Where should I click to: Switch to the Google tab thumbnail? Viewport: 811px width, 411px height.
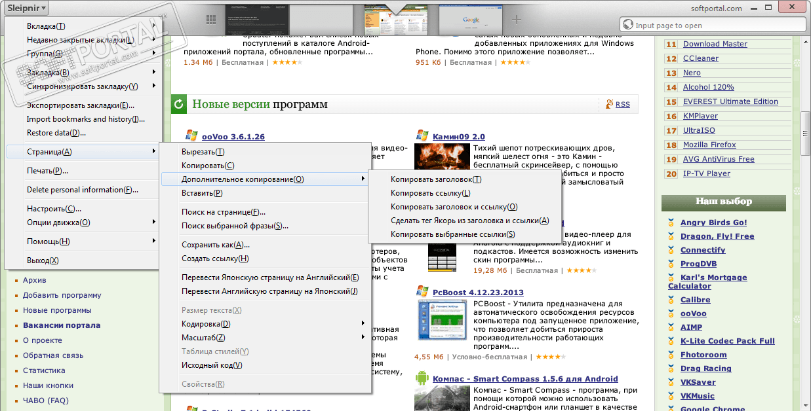click(x=470, y=19)
